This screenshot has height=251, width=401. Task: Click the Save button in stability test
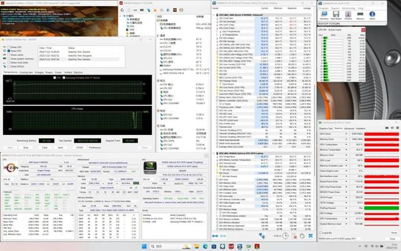pyautogui.click(x=60, y=148)
